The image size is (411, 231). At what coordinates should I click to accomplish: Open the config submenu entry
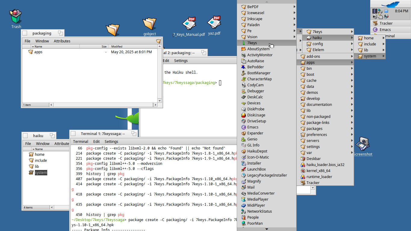(x=328, y=44)
